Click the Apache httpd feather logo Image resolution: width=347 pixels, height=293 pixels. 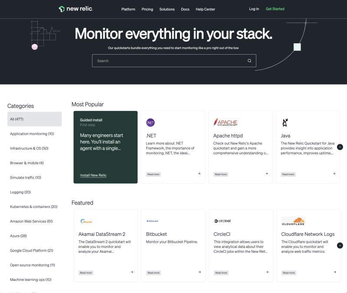click(x=226, y=123)
